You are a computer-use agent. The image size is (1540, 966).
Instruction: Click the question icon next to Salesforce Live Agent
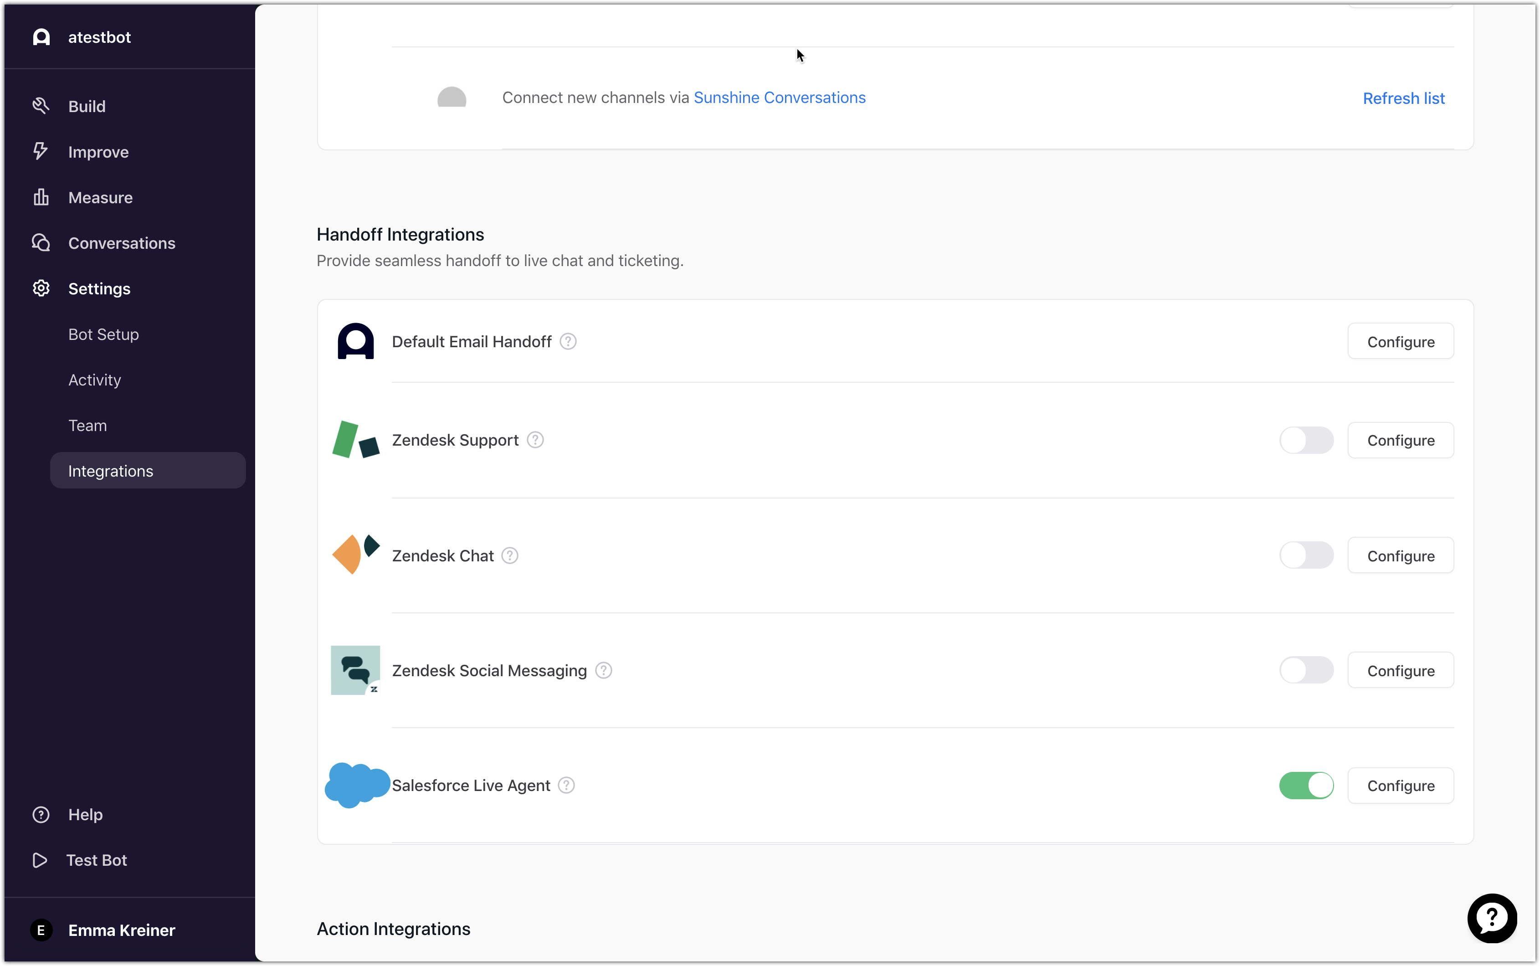tap(566, 785)
